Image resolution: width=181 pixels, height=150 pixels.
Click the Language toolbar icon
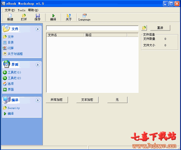tap(84, 17)
